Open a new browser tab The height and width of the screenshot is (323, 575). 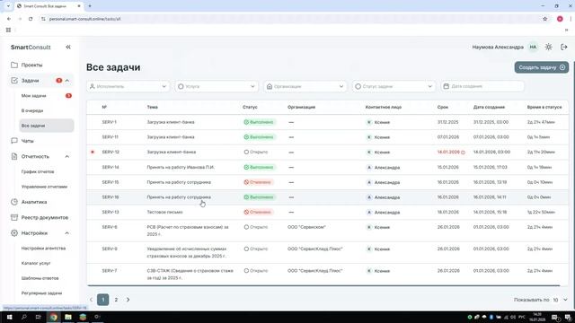90,6
